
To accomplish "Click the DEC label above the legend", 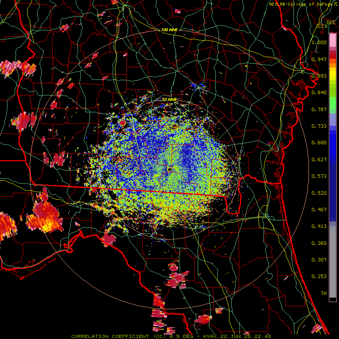I will 331,23.
